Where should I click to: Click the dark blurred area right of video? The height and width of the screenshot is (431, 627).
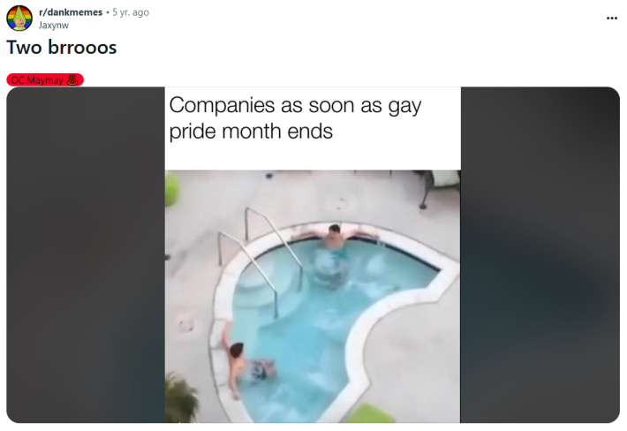pyautogui.click(x=540, y=254)
